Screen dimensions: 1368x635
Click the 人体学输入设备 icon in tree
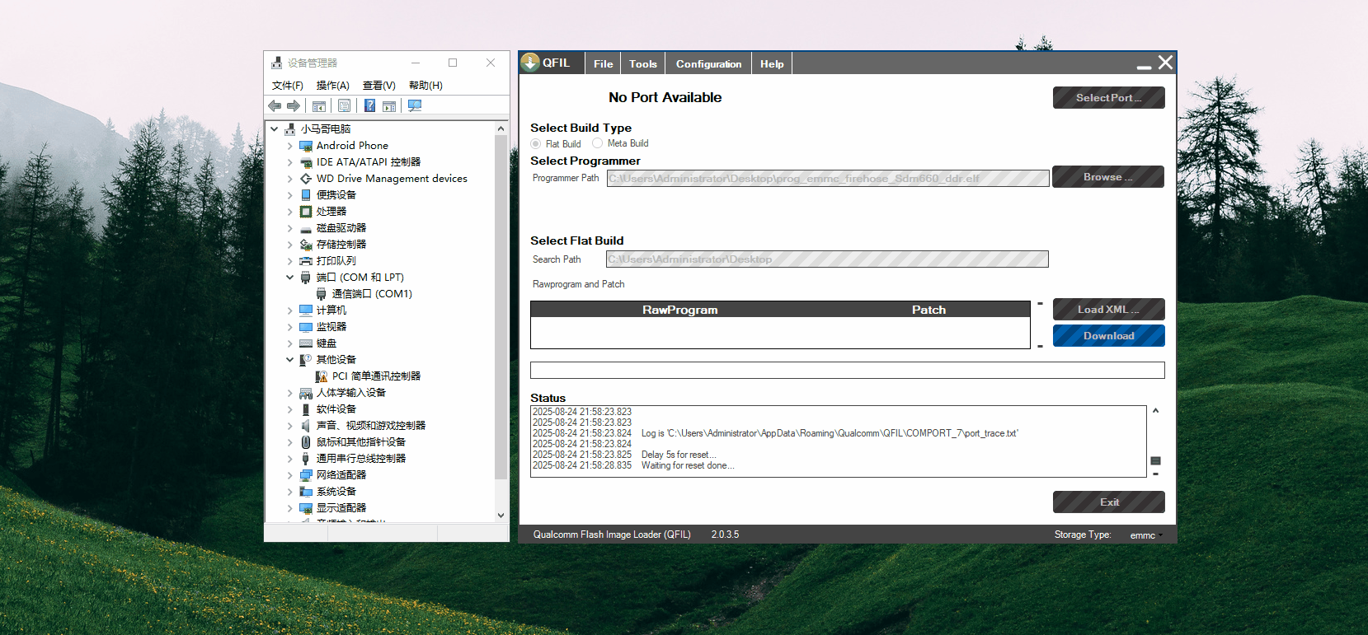pos(306,393)
